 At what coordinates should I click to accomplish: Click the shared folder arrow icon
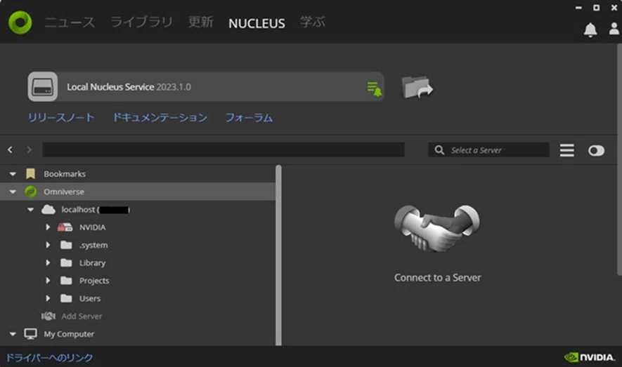(417, 87)
